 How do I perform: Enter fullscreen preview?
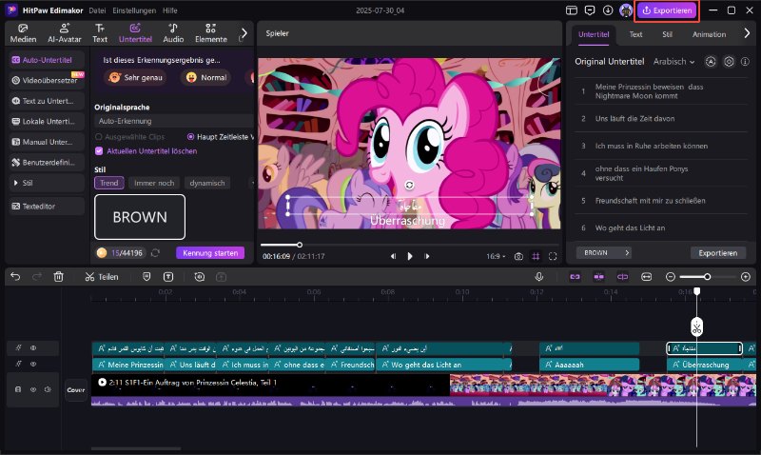tap(553, 256)
